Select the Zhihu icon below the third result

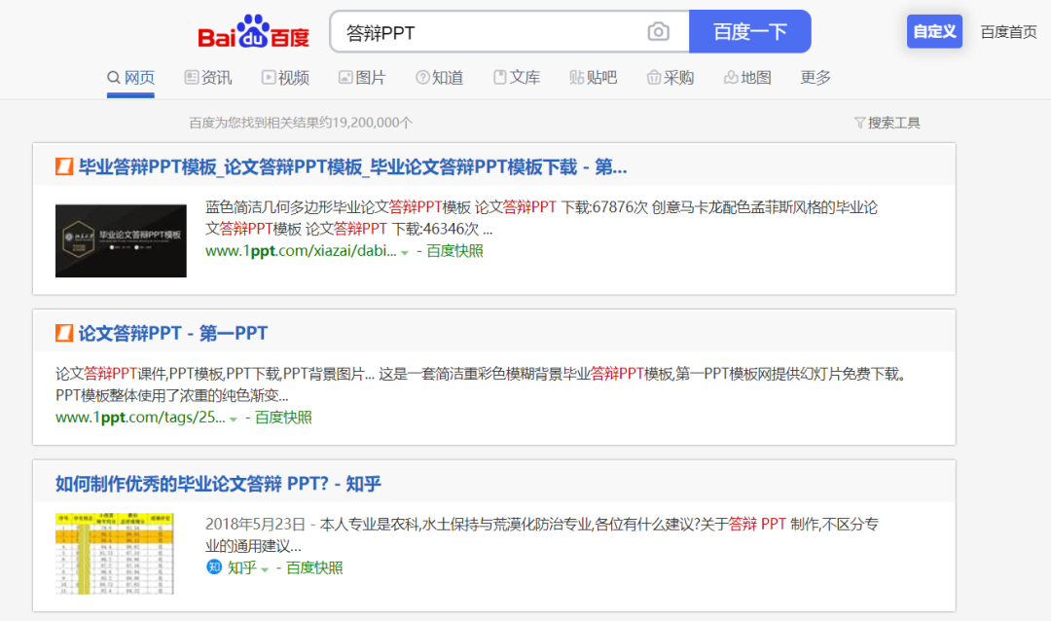tap(213, 568)
